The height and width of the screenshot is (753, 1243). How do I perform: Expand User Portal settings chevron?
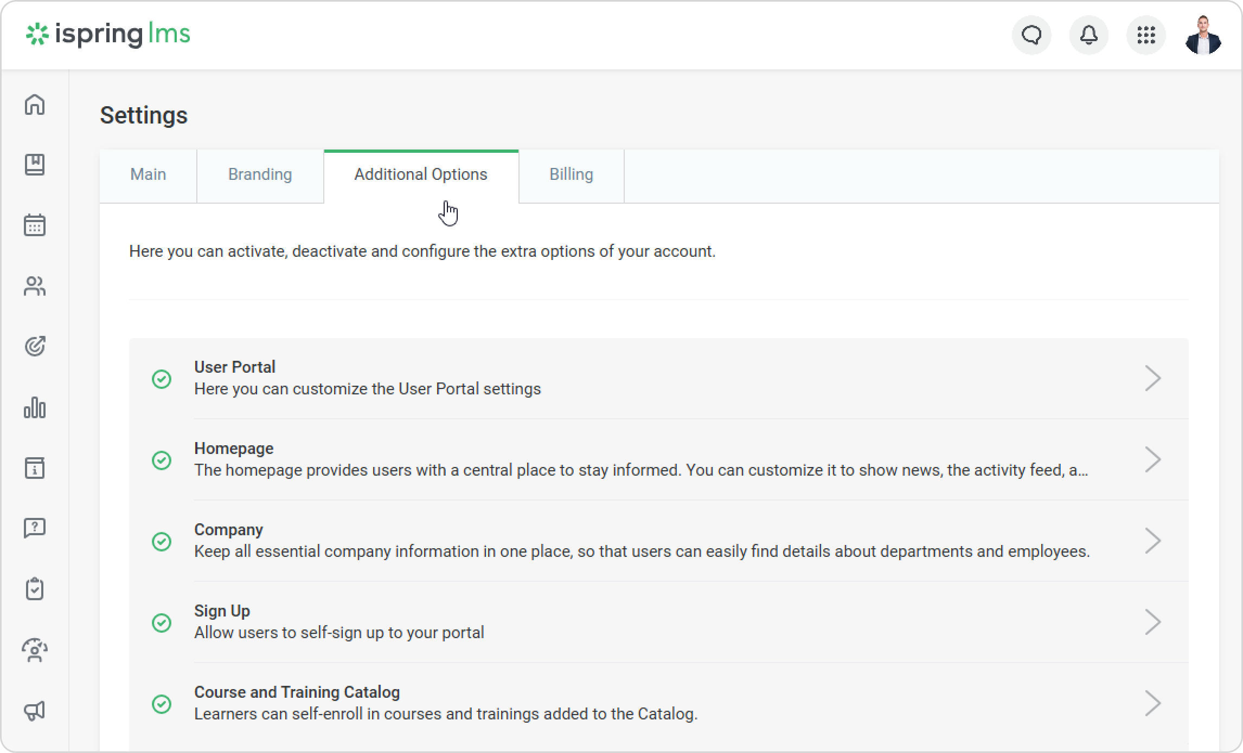click(1152, 378)
